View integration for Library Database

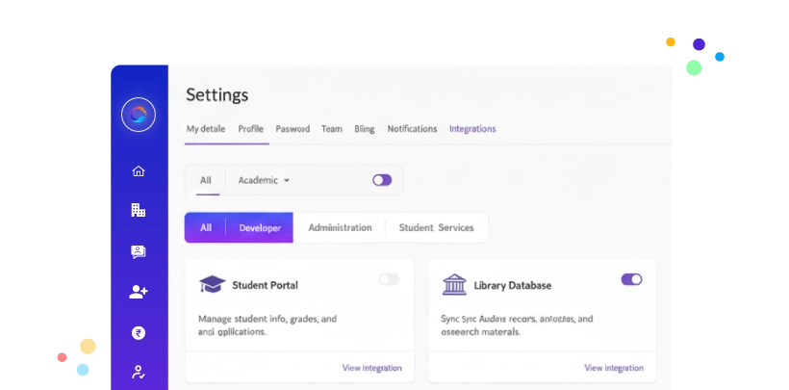pos(614,368)
